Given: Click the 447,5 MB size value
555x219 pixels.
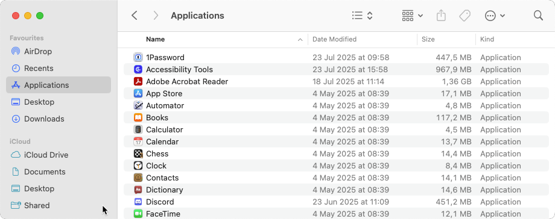Looking at the screenshot, I should (x=454, y=58).
